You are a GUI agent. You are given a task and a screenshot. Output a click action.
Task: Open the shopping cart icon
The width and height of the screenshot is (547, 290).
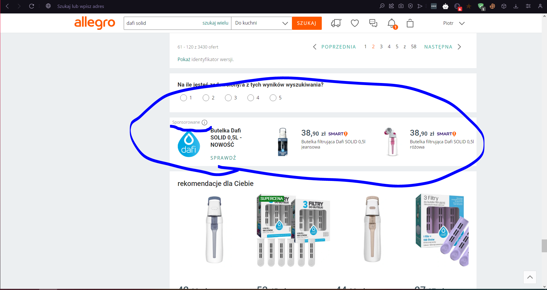point(410,23)
